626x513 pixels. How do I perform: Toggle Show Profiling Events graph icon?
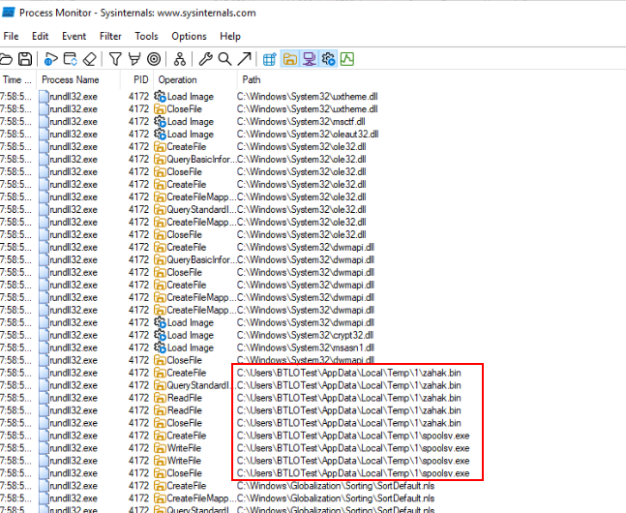click(x=347, y=59)
